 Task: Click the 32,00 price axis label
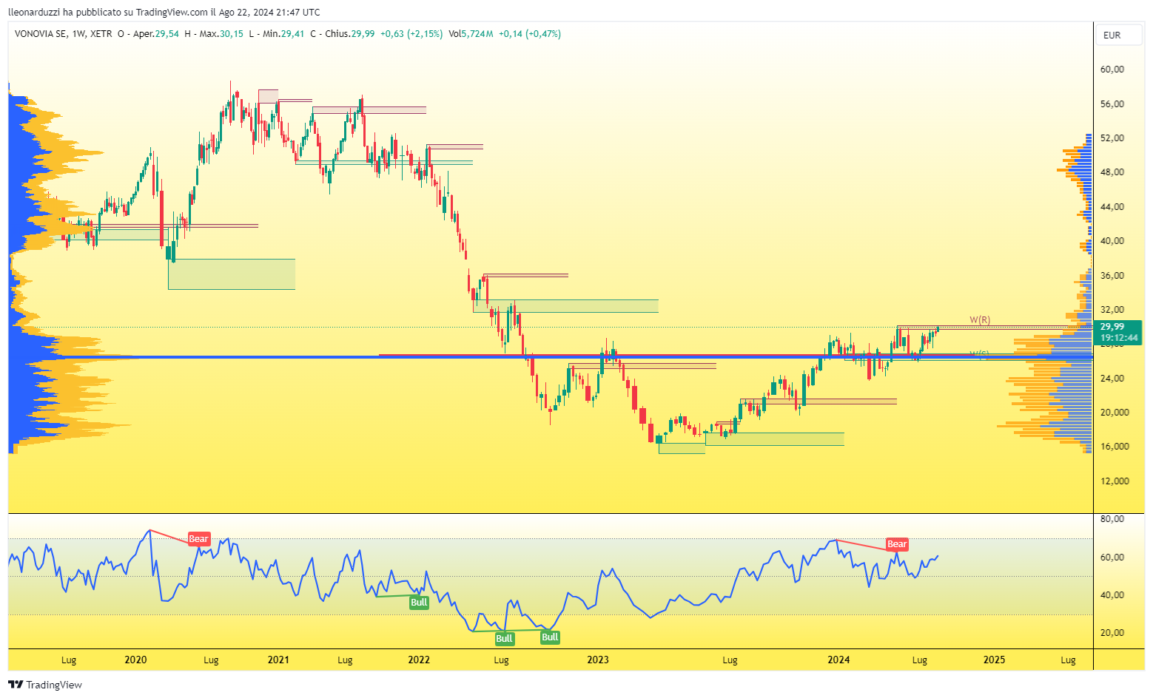[x=1112, y=309]
